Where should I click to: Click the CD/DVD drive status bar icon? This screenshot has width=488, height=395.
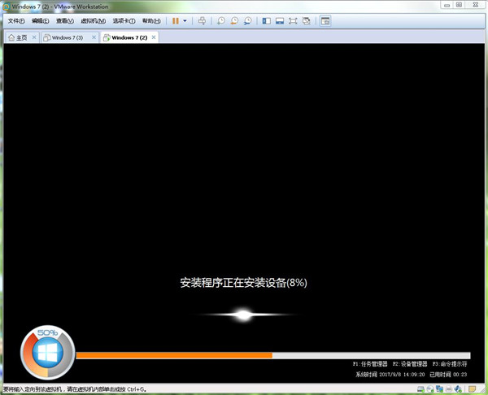click(x=430, y=389)
